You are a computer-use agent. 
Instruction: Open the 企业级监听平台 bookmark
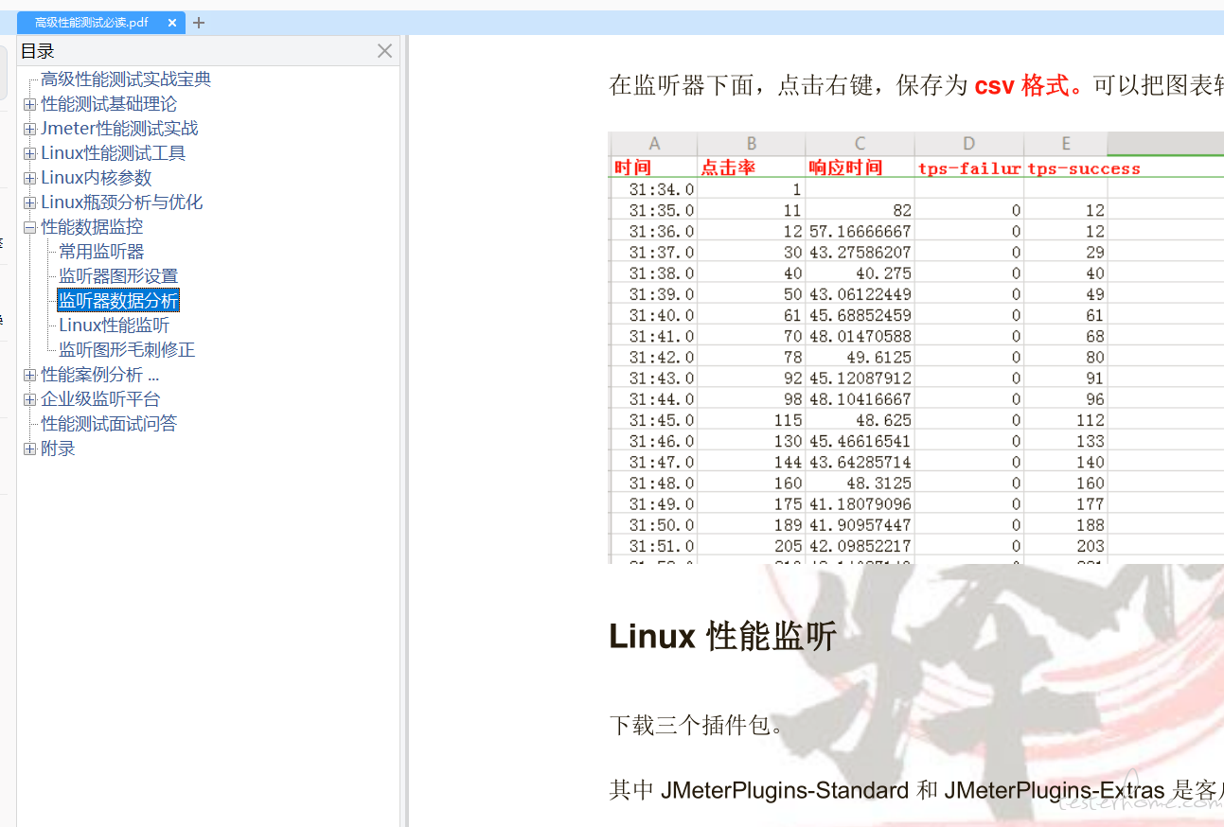pyautogui.click(x=100, y=399)
